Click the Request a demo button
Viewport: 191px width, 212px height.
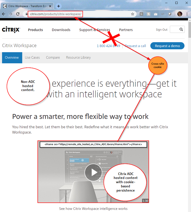(167, 46)
